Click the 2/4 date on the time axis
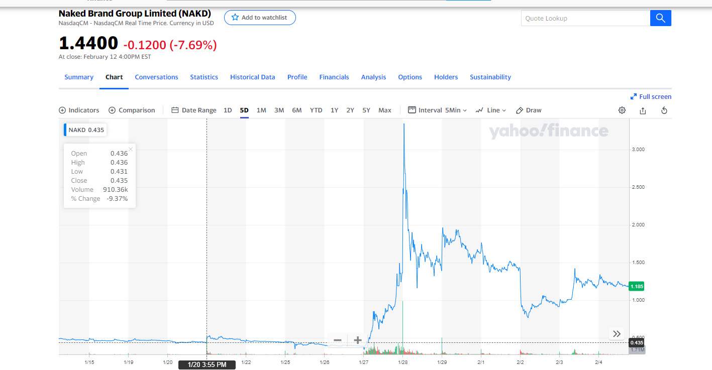The width and height of the screenshot is (712, 370). click(598, 362)
